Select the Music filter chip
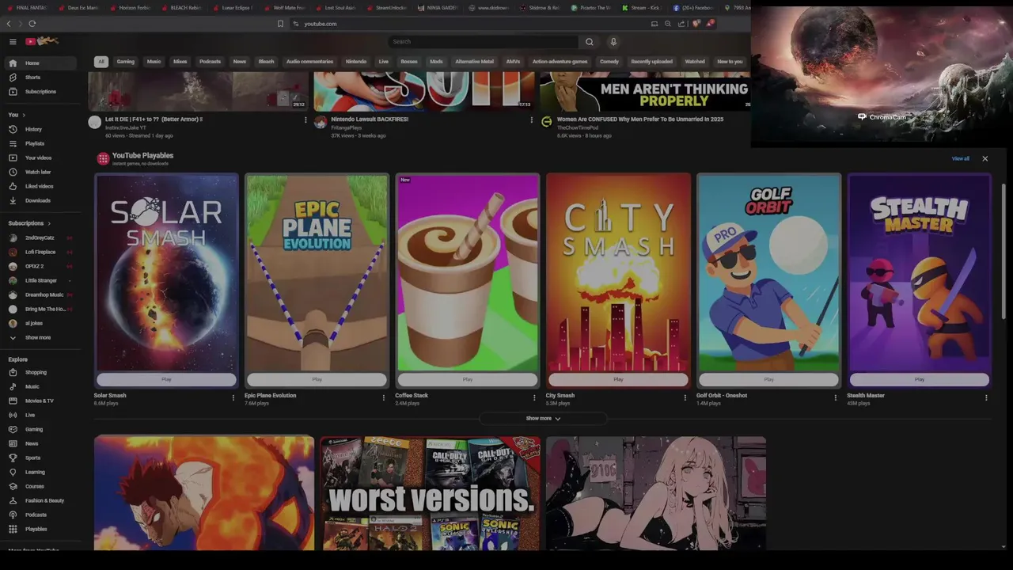 [154, 62]
